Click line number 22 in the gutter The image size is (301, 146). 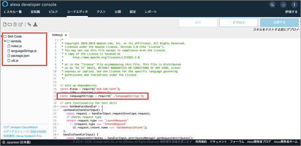55,113
